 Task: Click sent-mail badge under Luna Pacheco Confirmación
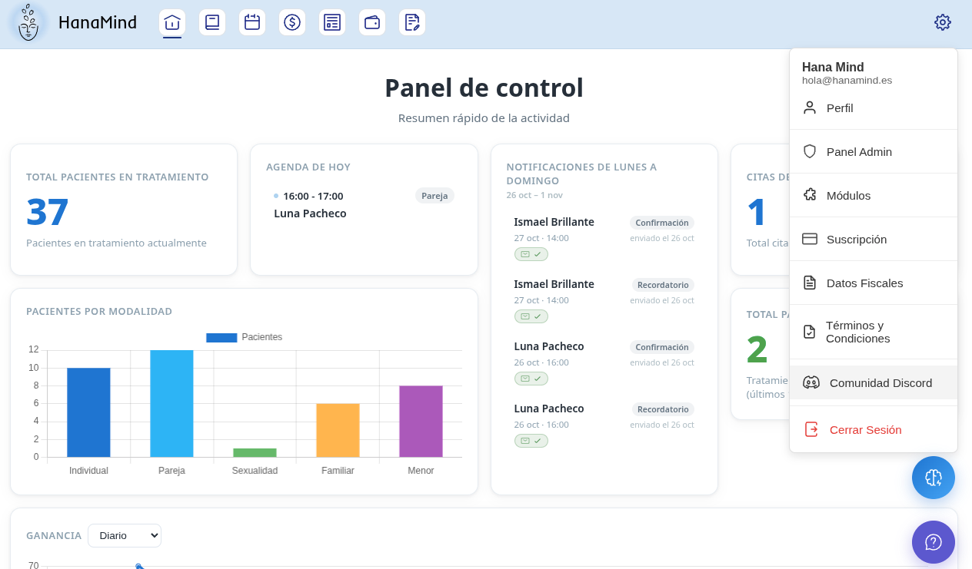pos(531,379)
